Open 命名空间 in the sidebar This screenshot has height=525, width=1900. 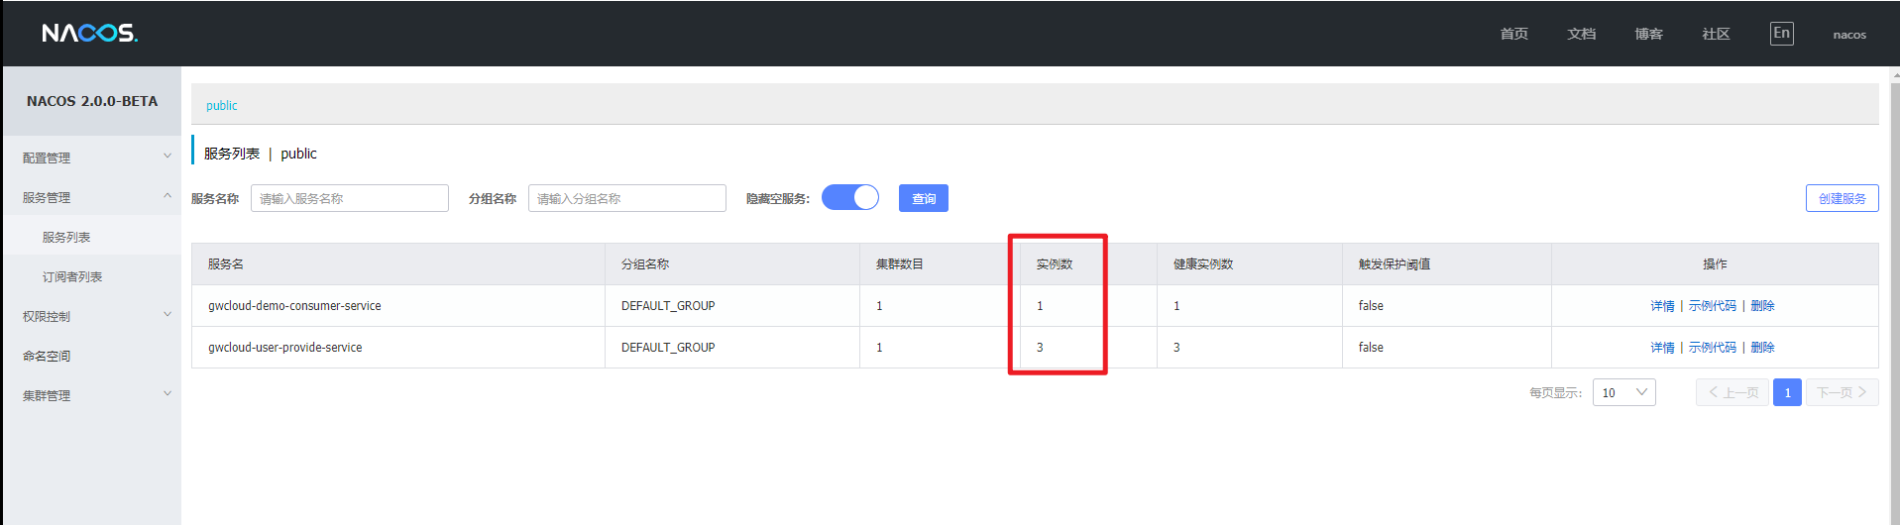pyautogui.click(x=47, y=356)
